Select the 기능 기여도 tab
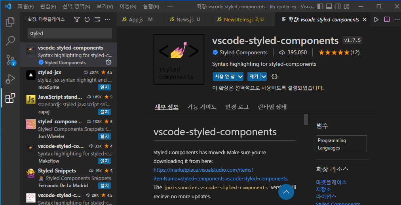This screenshot has height=205, width=401. 202,107
